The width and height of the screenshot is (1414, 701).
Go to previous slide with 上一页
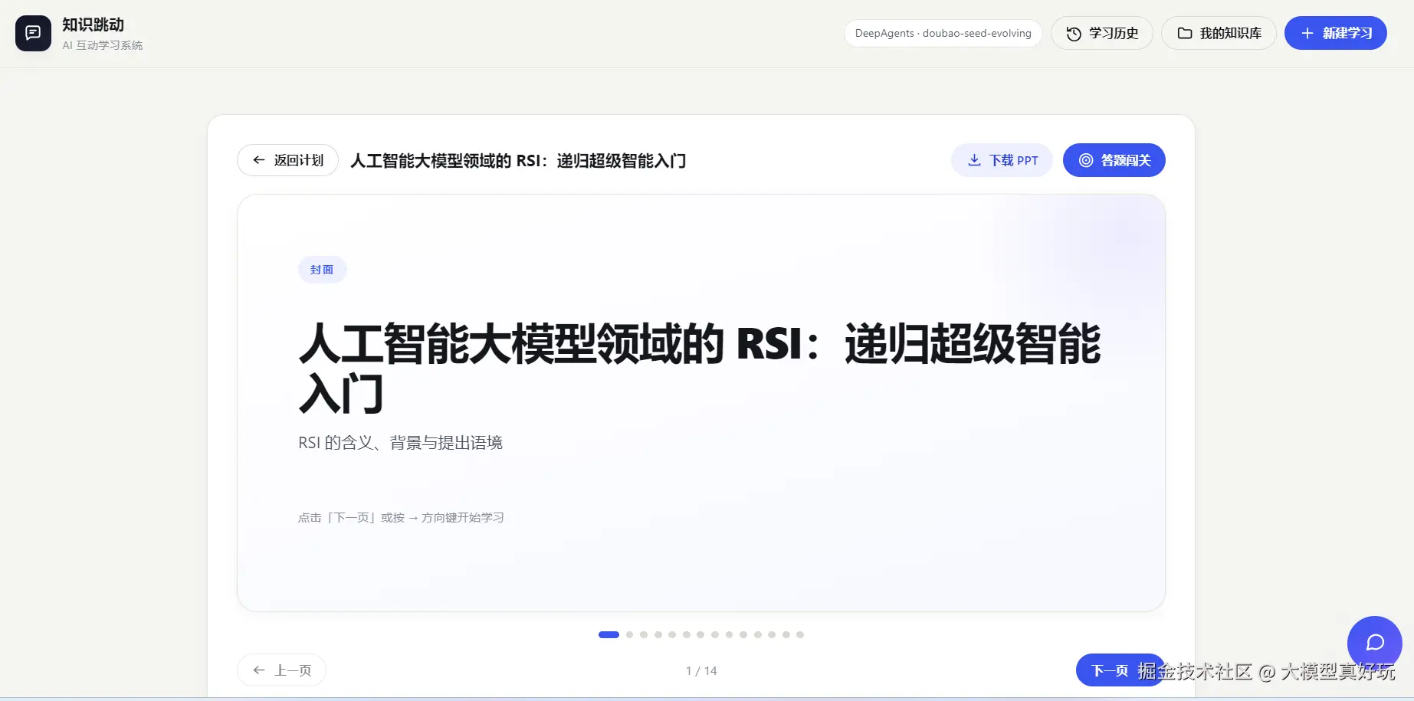[x=281, y=670]
